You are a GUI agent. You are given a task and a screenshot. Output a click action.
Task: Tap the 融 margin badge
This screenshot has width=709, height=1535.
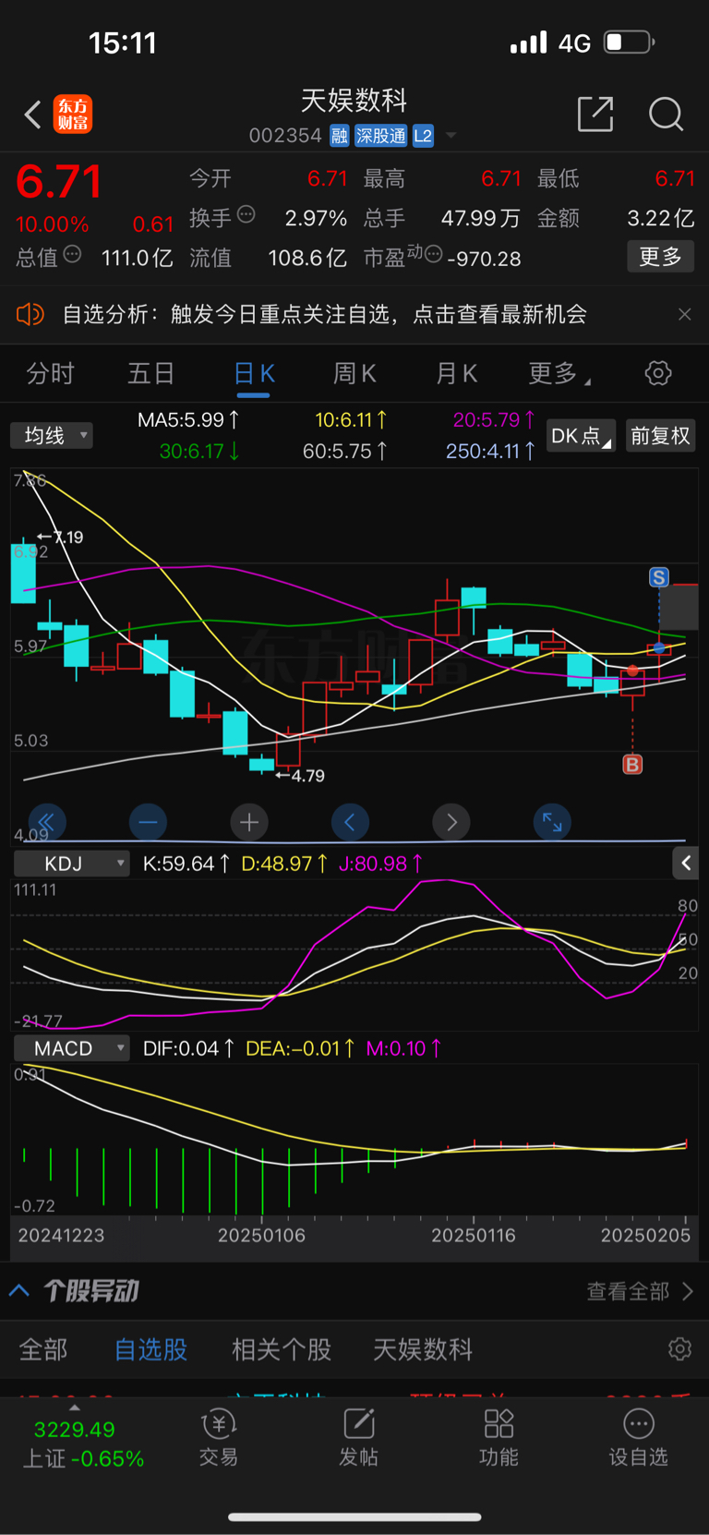tap(340, 136)
